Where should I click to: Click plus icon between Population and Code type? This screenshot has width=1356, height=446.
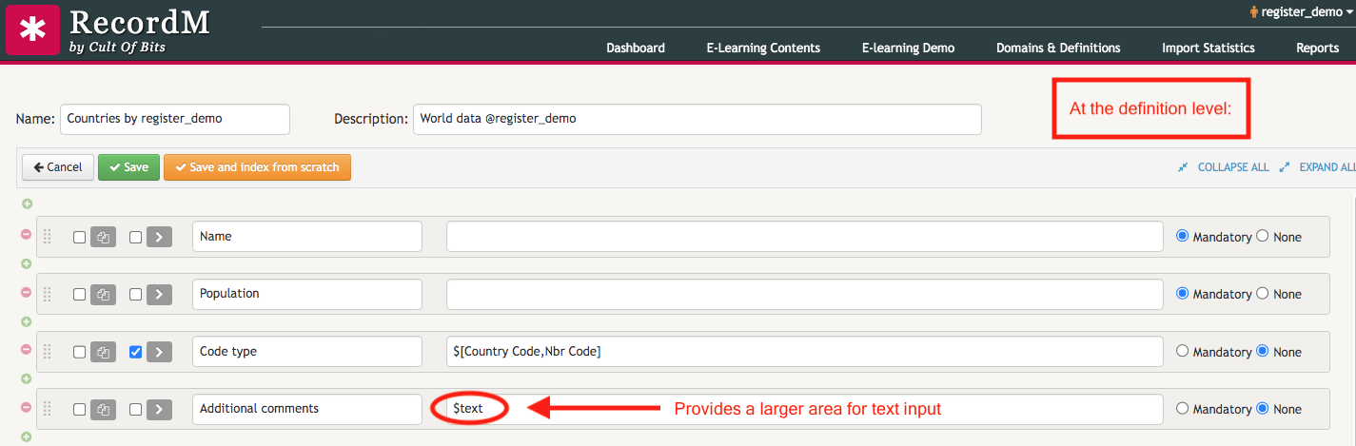click(x=27, y=321)
